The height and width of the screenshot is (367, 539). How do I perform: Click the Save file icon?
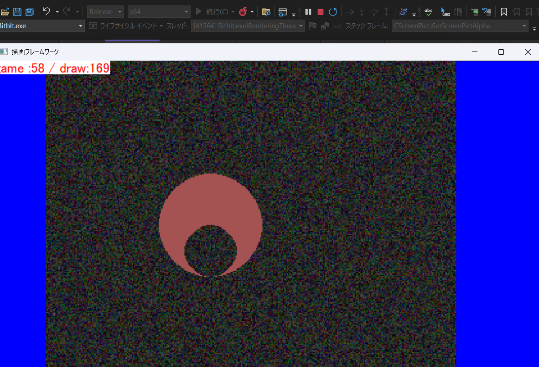[17, 12]
